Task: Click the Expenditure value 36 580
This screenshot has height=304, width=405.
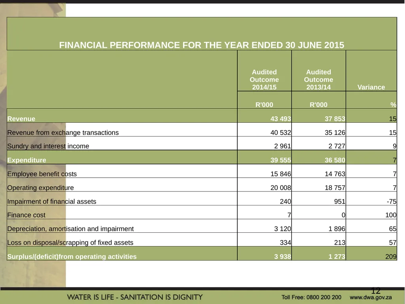Action: click(x=335, y=160)
